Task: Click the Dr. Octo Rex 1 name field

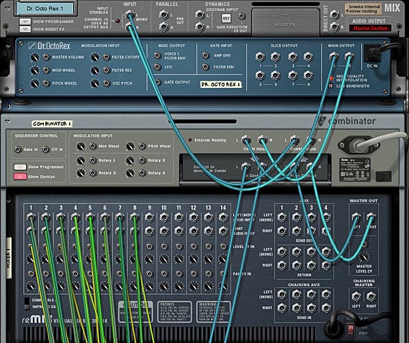Action: pyautogui.click(x=45, y=9)
